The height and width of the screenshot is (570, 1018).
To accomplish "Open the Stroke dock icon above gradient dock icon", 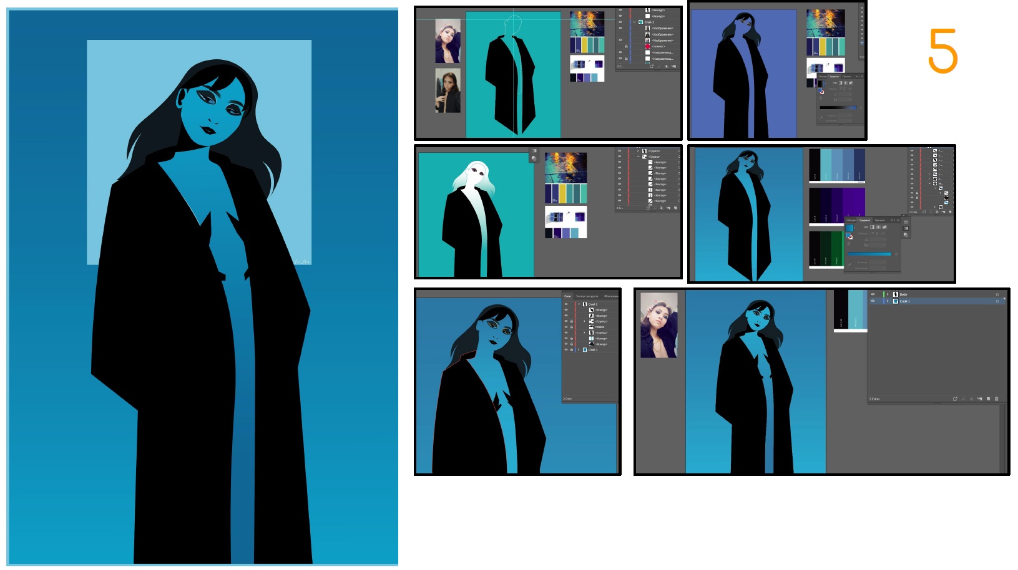I will 906,222.
